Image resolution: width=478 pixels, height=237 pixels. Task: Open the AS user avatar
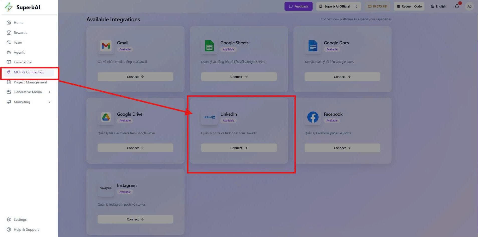(469, 6)
